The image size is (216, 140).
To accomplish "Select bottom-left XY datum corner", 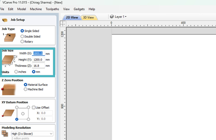I will point(17,119).
